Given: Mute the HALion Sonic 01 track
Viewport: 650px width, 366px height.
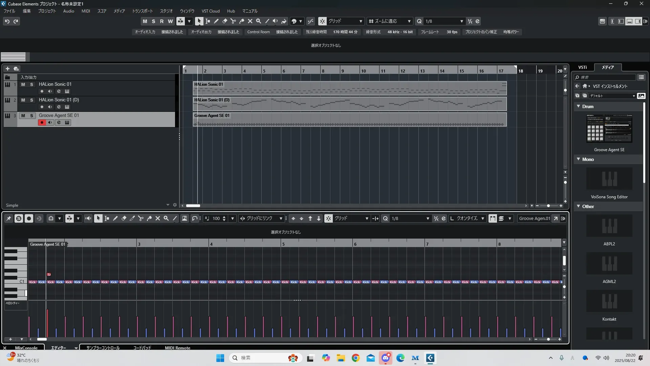Looking at the screenshot, I should tap(23, 84).
